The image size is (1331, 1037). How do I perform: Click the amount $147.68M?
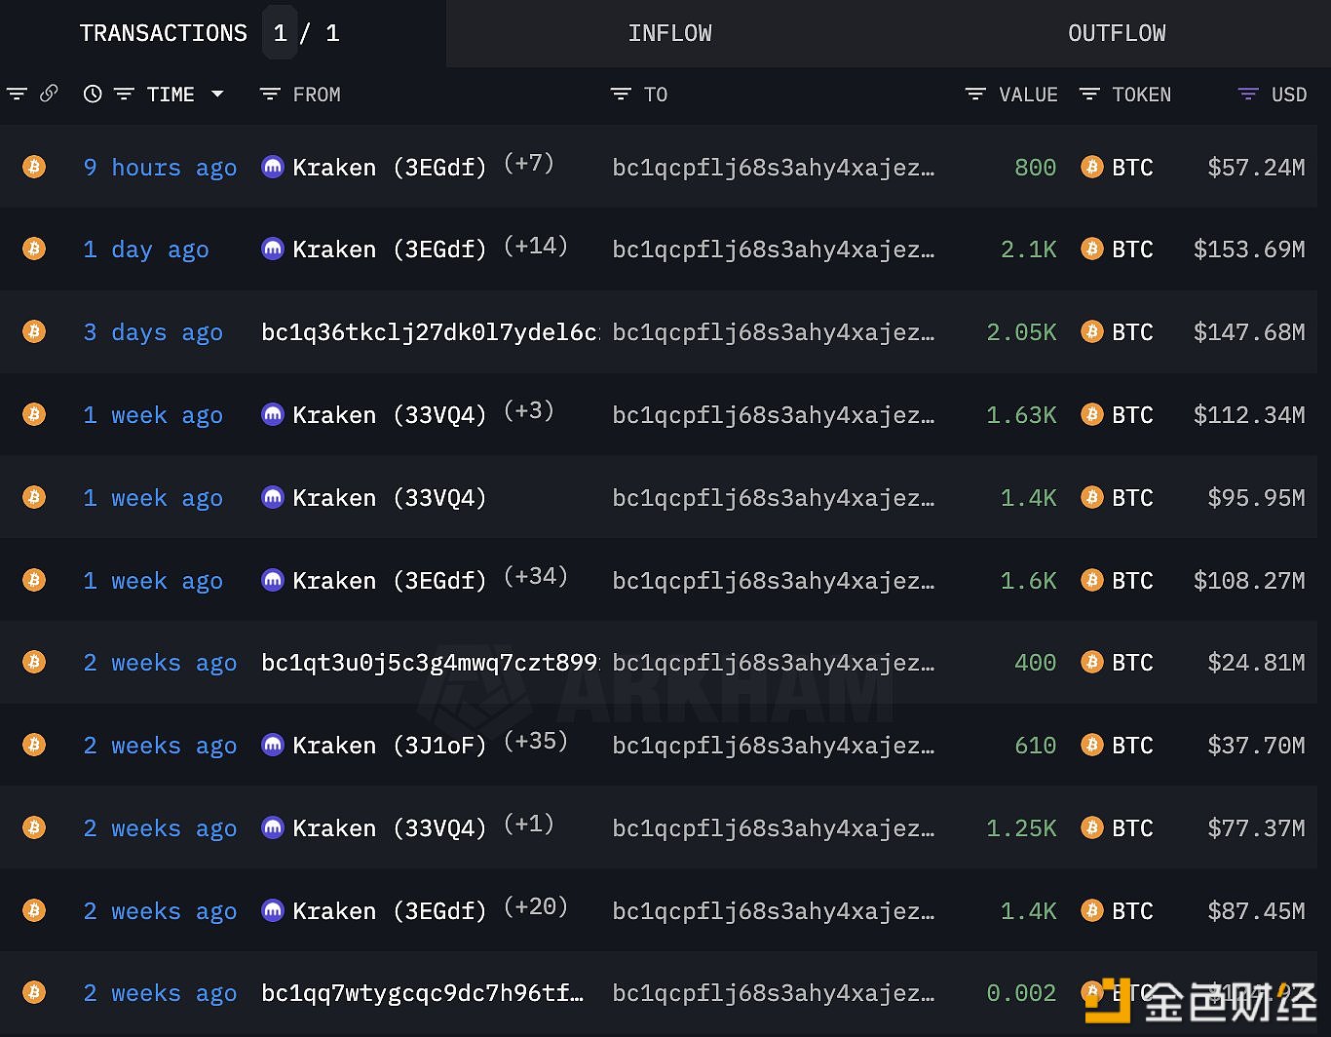1249,332
